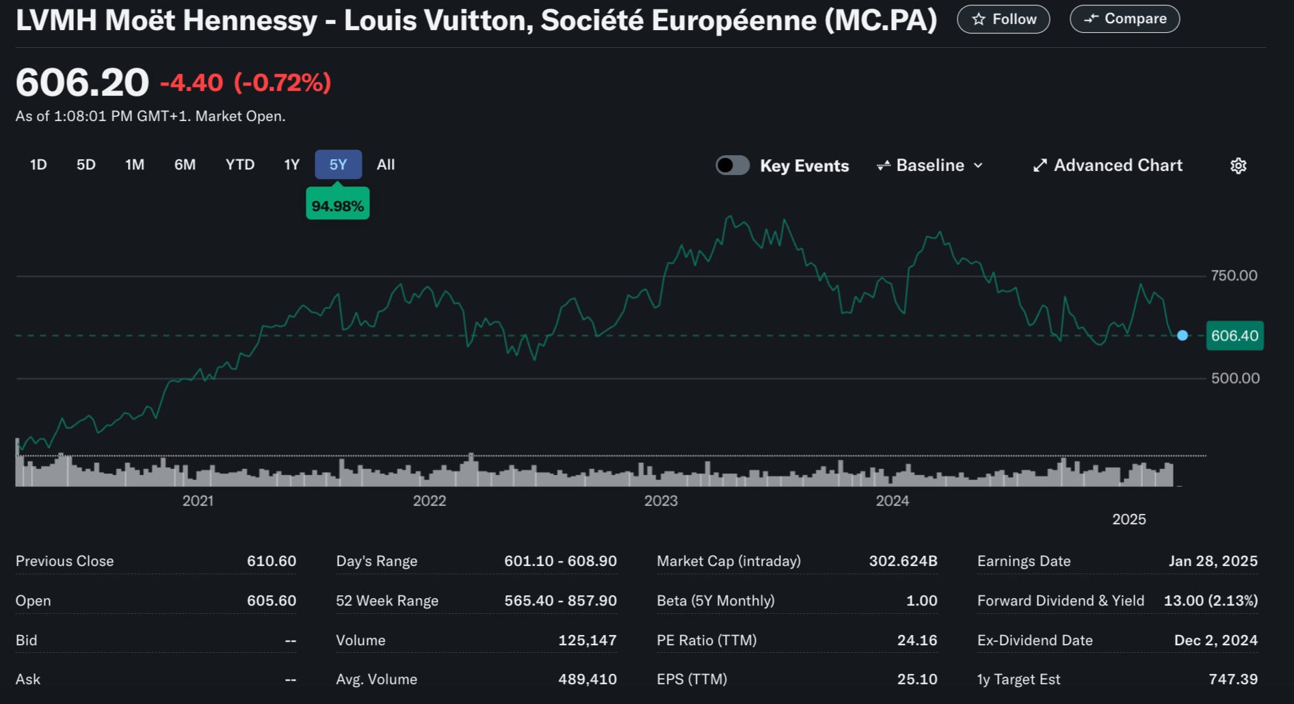Viewport: 1294px width, 704px height.
Task: Click the compare arrows icon
Action: click(x=1091, y=18)
